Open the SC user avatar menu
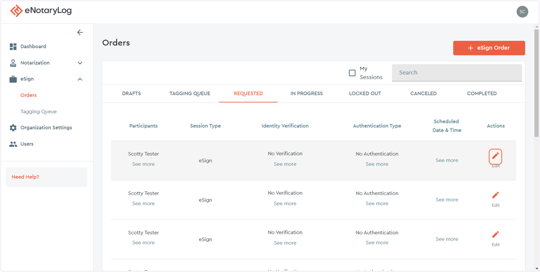The image size is (540, 272). pyautogui.click(x=522, y=12)
